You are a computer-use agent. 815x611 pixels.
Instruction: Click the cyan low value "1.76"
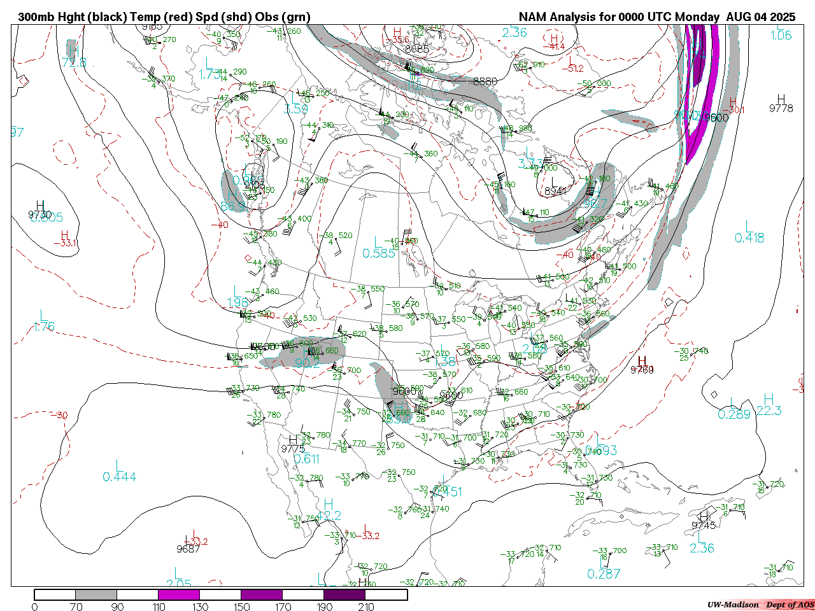pyautogui.click(x=44, y=327)
